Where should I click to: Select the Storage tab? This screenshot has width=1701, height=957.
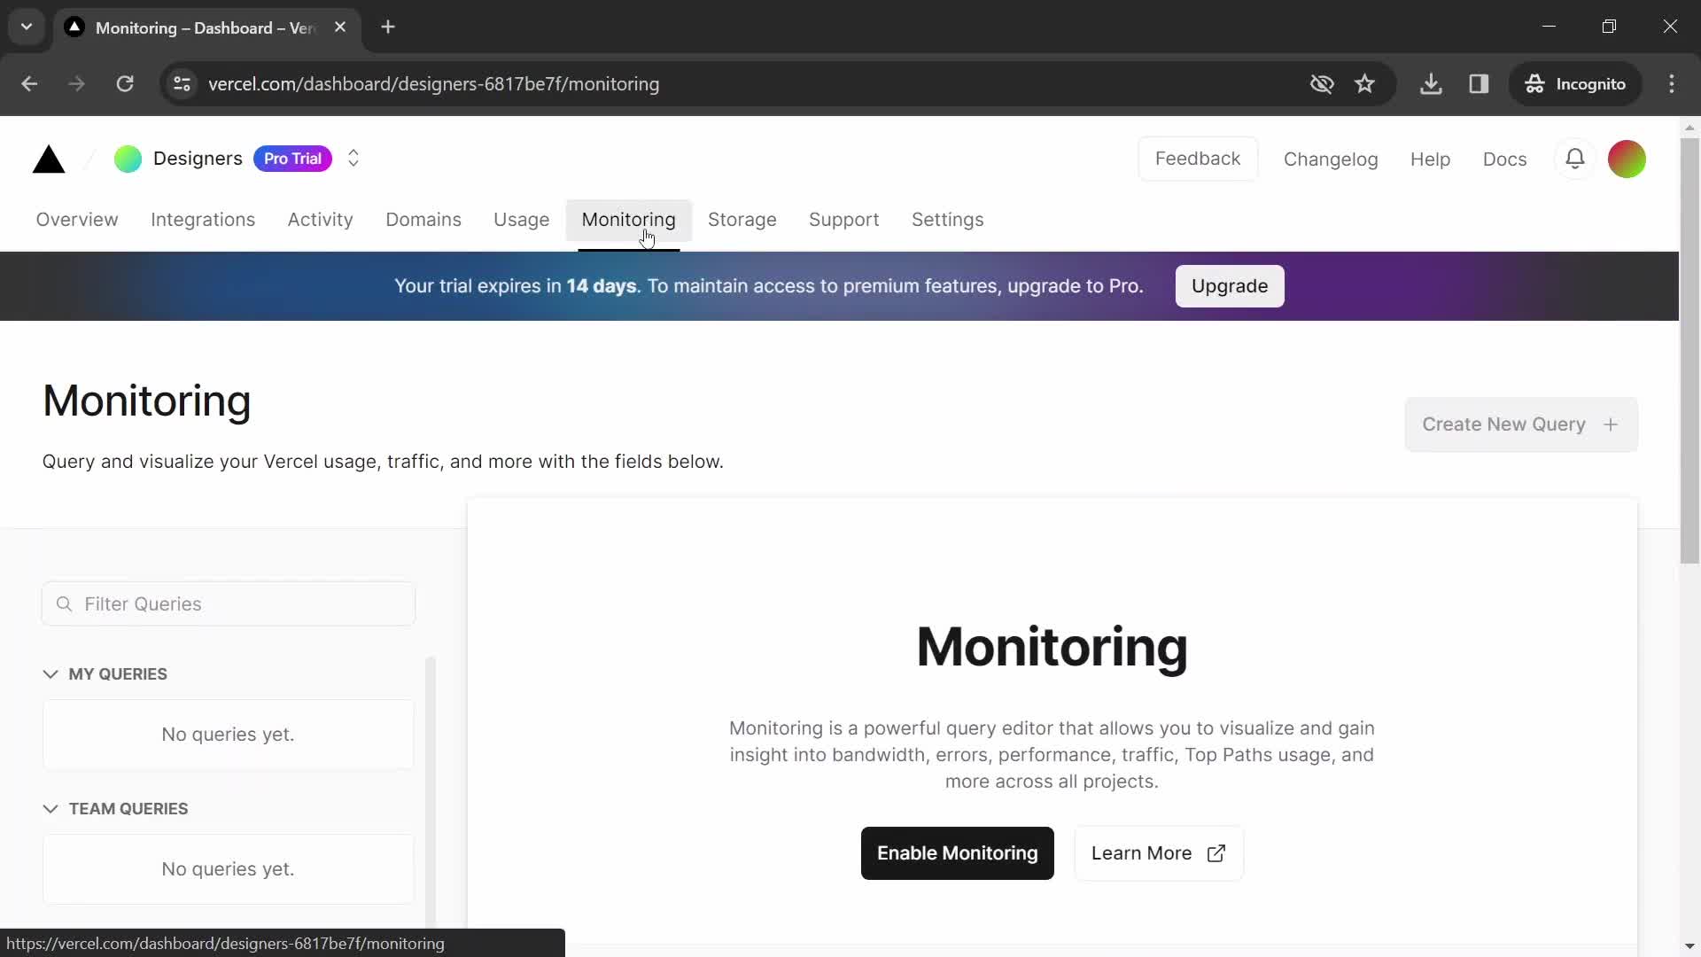(x=742, y=220)
